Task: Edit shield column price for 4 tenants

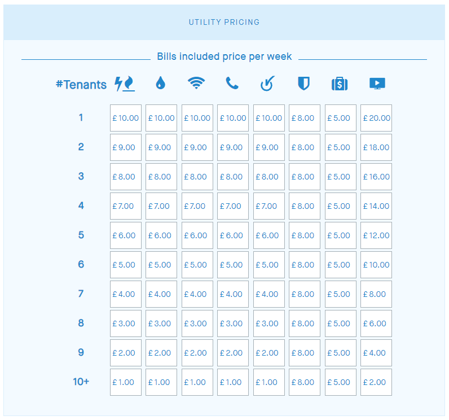Action: tap(305, 207)
